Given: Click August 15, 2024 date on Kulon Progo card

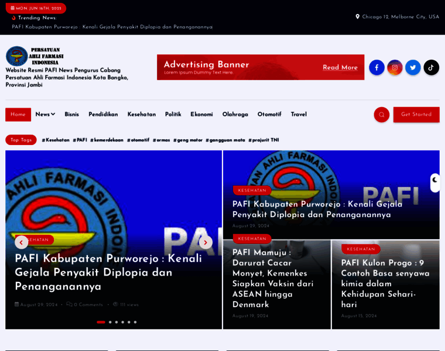Looking at the screenshot, I should pos(359,316).
